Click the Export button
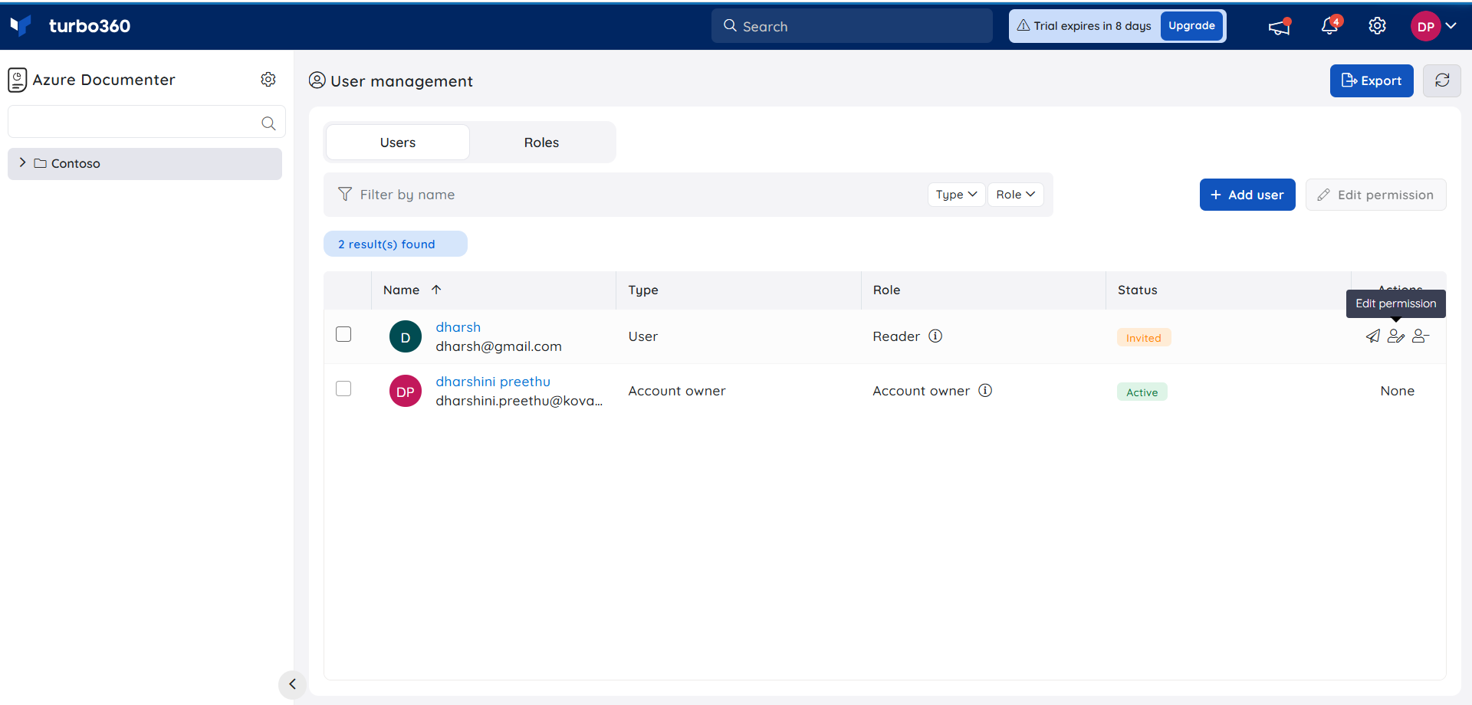This screenshot has width=1472, height=705. coord(1372,80)
